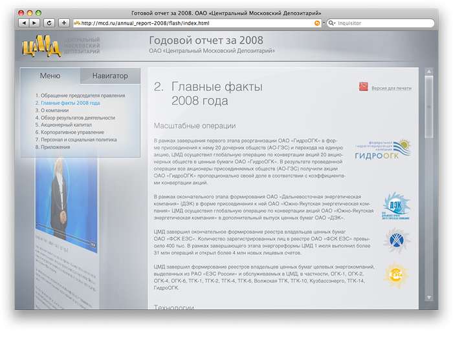Open section 3 О компании
The height and width of the screenshot is (346, 453).
[x=52, y=110]
